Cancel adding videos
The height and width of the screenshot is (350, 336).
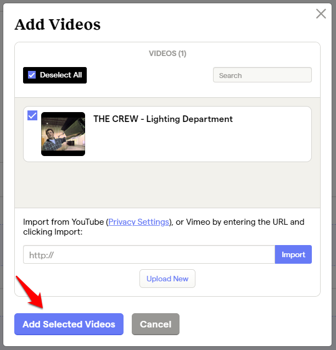(155, 324)
